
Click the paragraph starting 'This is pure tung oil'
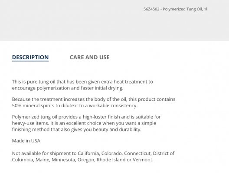(x=82, y=85)
